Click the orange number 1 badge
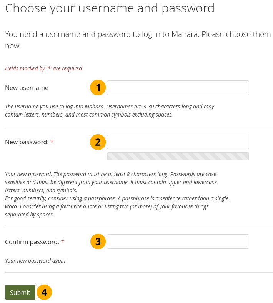 point(98,88)
